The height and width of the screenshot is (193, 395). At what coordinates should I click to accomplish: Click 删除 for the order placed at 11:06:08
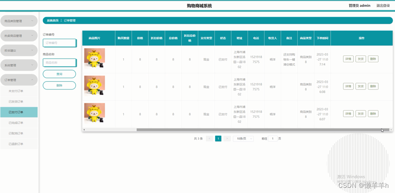[x=373, y=86]
